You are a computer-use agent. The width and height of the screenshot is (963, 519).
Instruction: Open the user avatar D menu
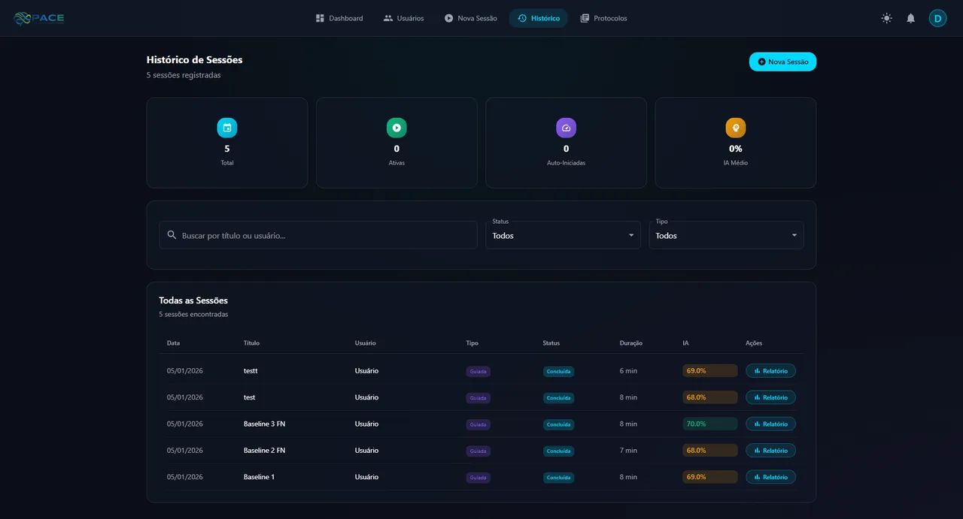(937, 18)
